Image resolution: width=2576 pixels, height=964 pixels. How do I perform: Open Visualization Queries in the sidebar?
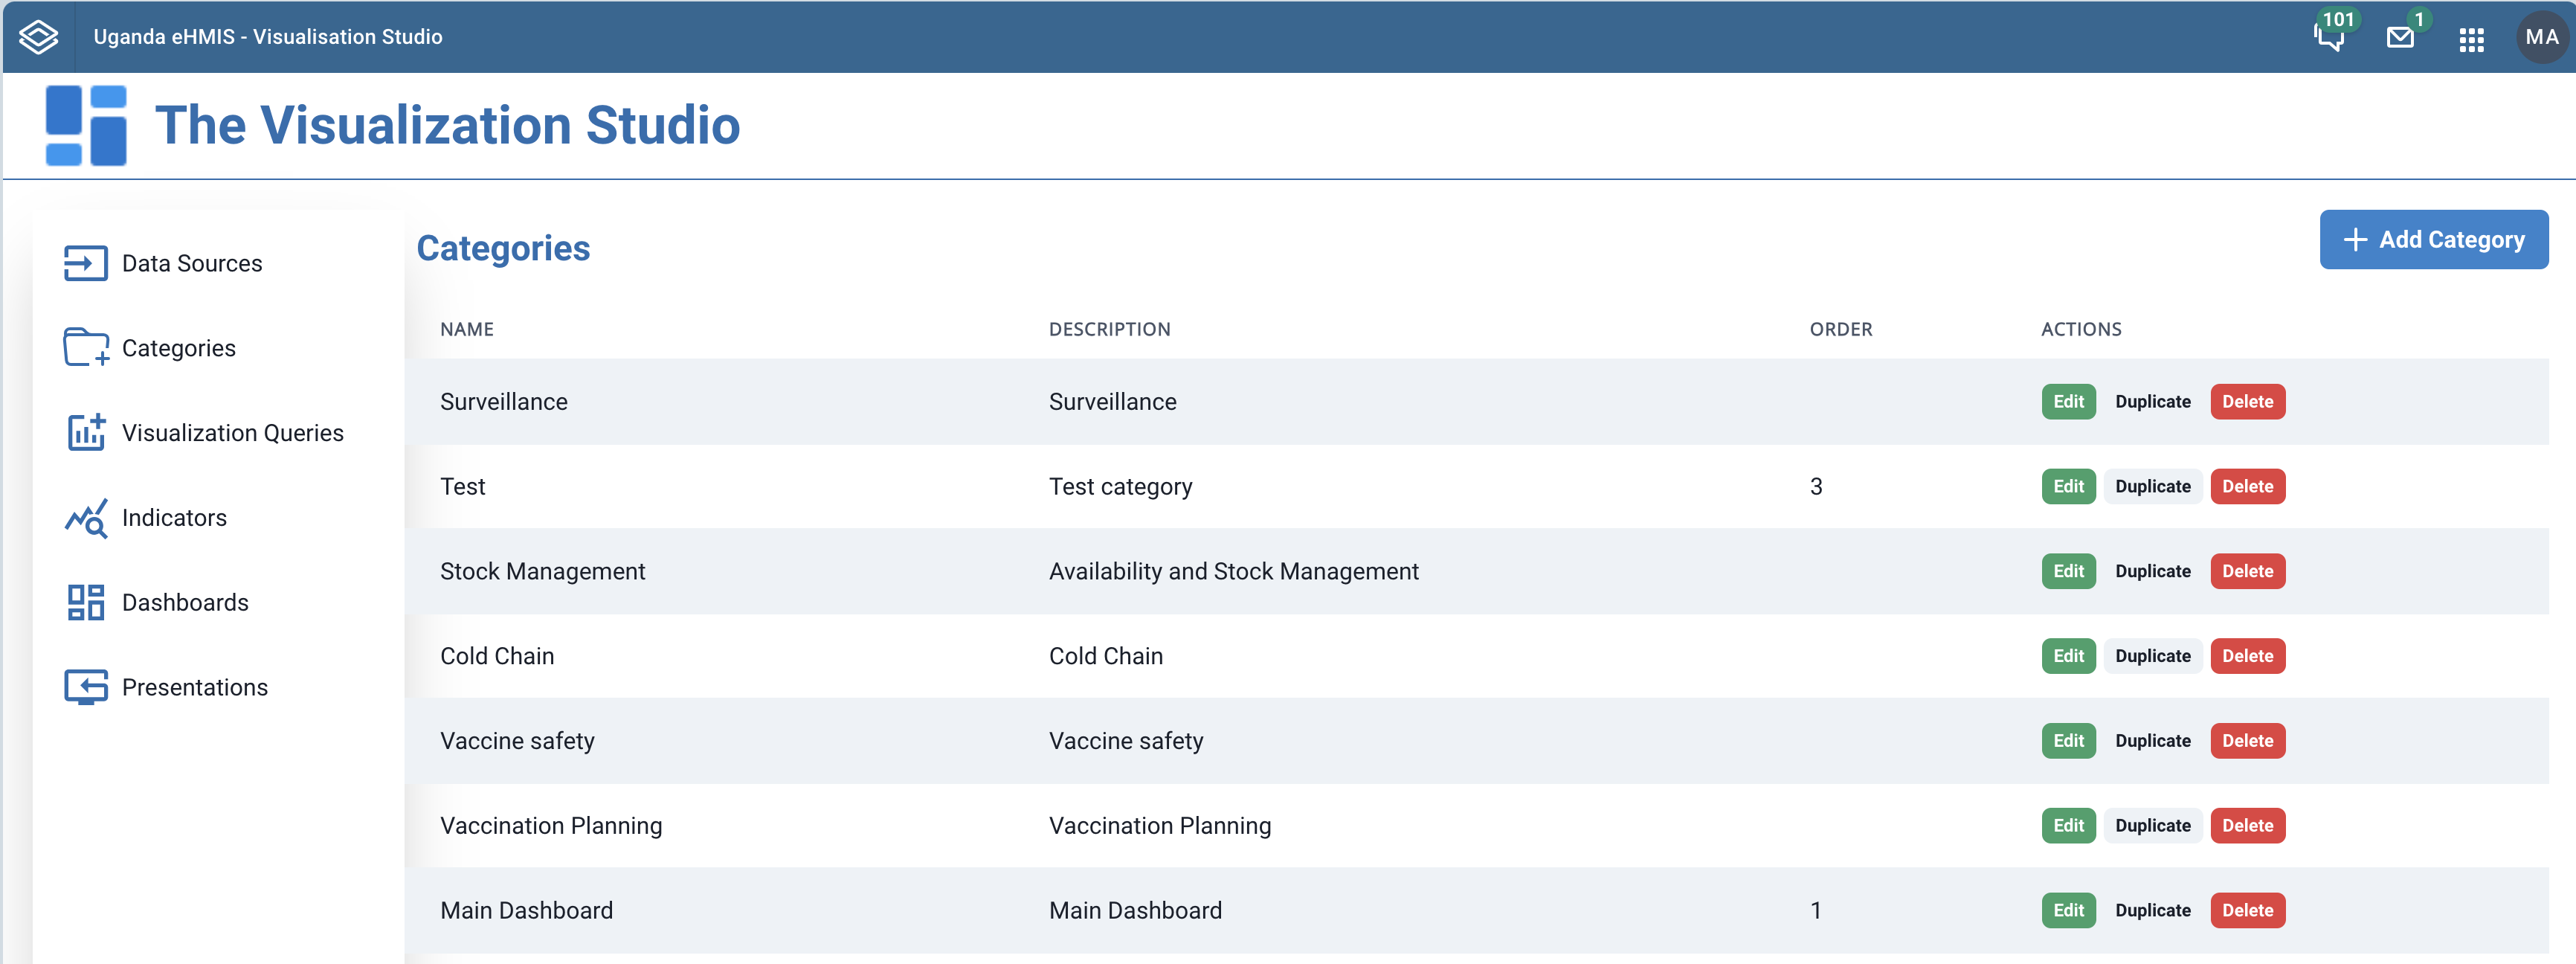(x=233, y=433)
